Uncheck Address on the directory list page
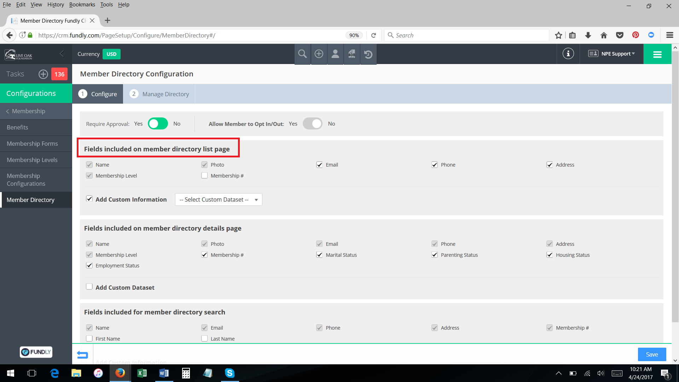 (x=550, y=165)
